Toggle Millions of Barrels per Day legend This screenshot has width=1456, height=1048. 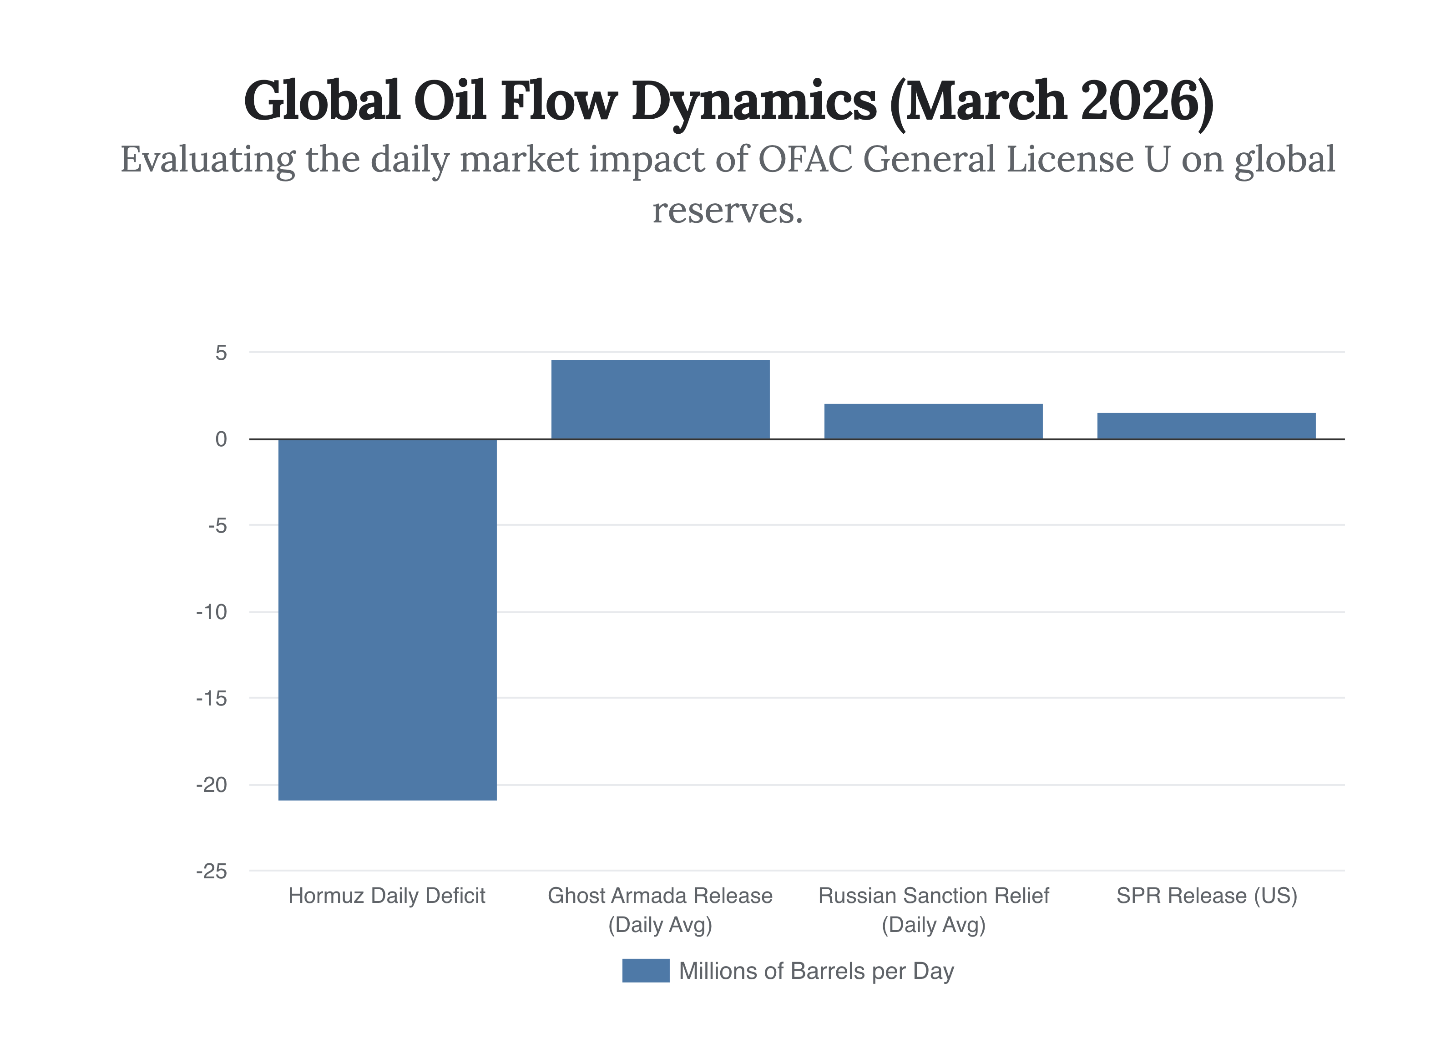click(x=816, y=971)
